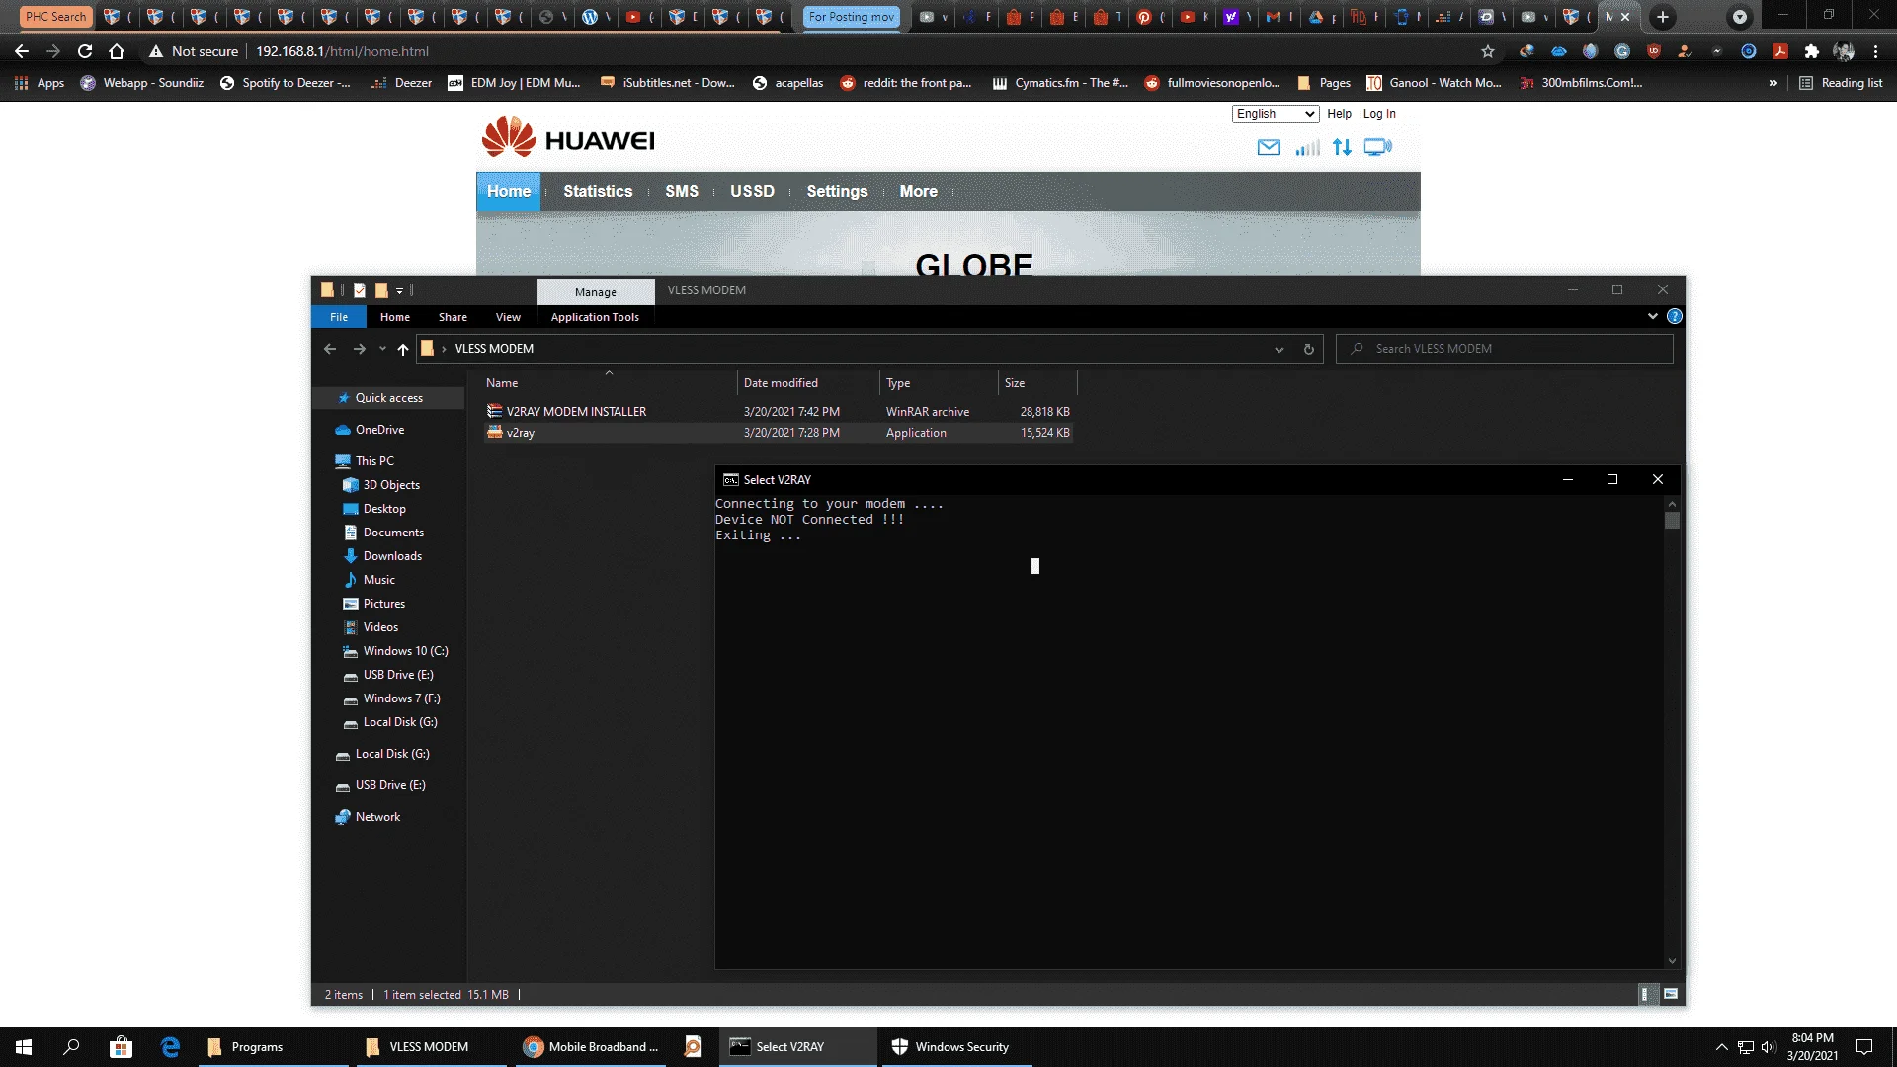Open Chrome tab search dropdown
The image size is (1897, 1067).
click(x=1740, y=17)
